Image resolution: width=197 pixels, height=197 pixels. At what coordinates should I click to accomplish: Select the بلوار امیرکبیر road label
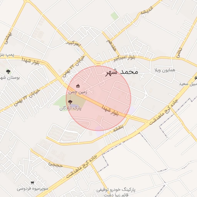click(x=125, y=58)
